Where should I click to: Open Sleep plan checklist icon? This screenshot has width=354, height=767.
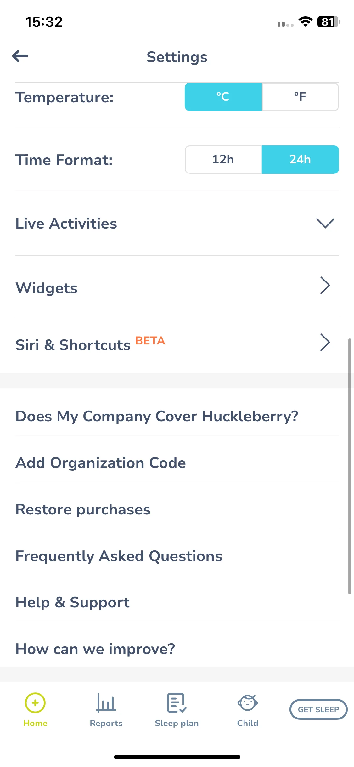coord(177,703)
